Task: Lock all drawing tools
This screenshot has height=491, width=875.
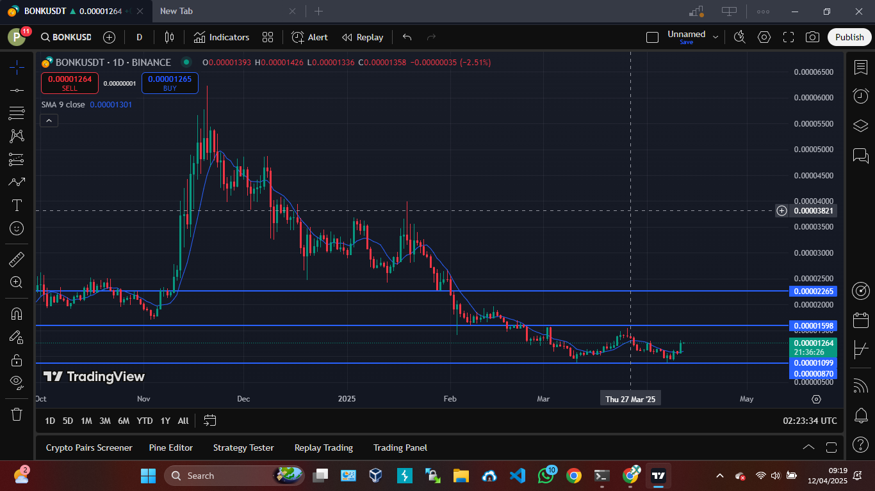Action: 17,360
